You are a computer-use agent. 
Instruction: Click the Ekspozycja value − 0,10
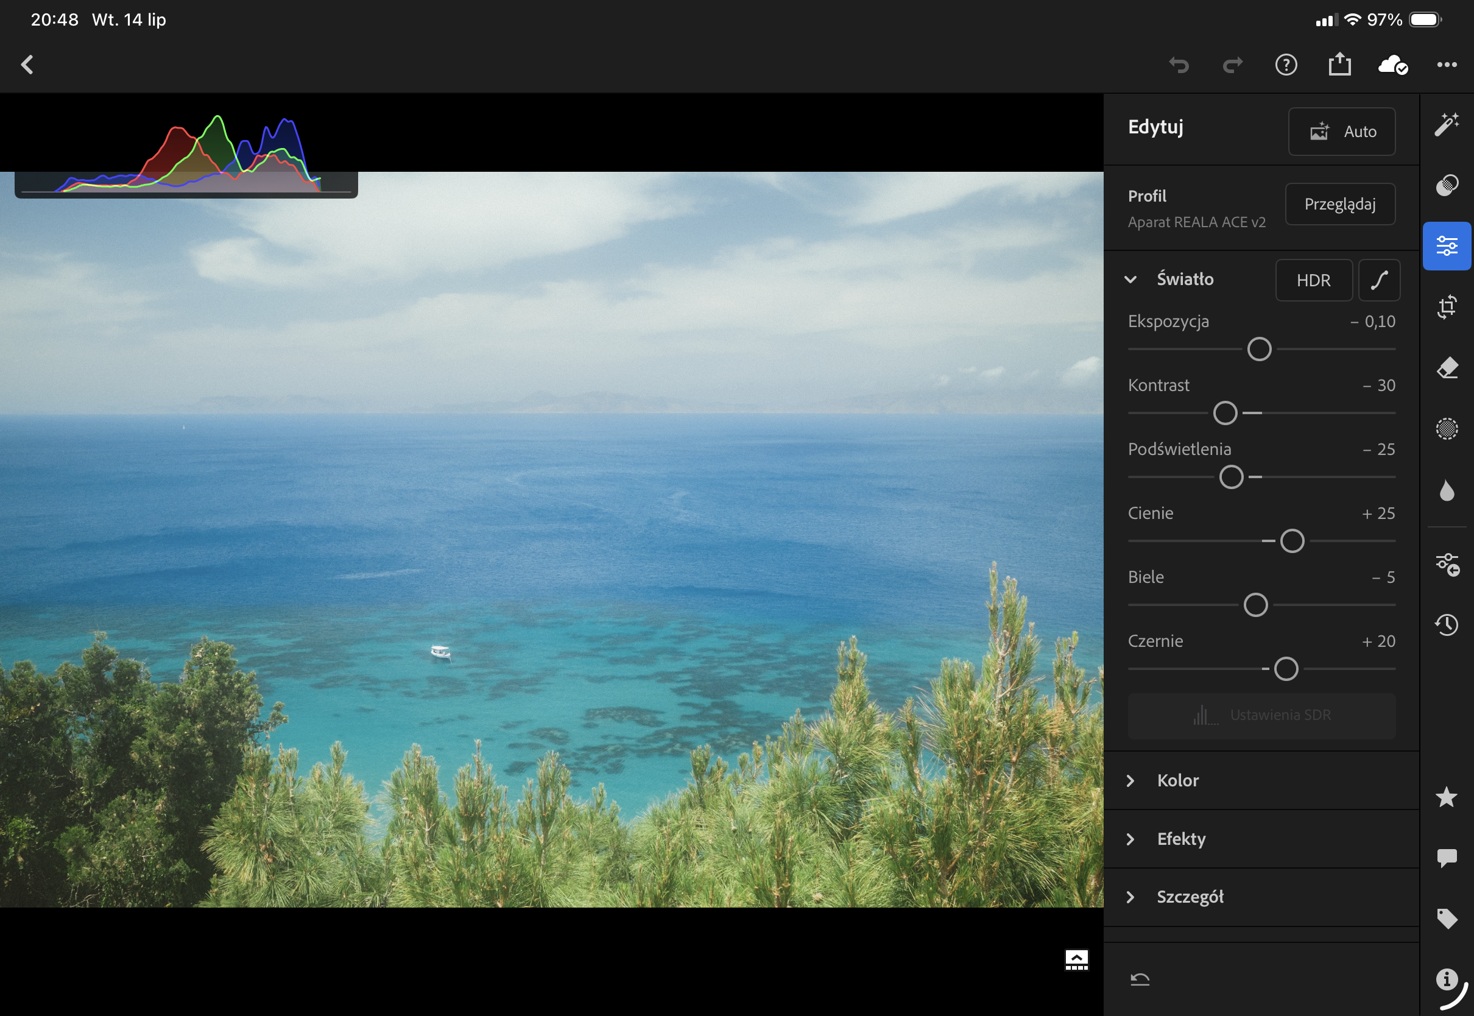(1372, 322)
